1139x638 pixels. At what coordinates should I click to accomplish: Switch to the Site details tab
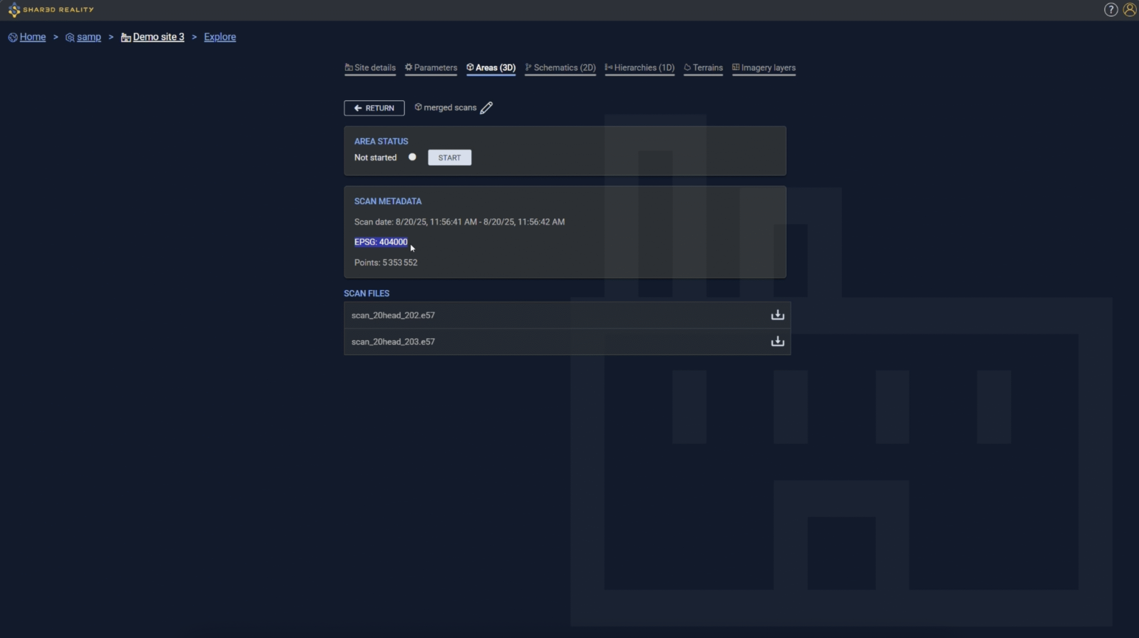(x=370, y=68)
